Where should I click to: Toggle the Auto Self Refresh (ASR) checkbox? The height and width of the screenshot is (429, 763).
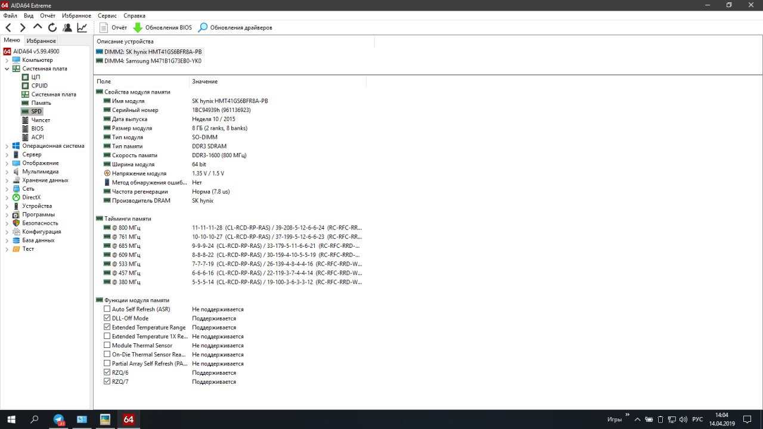coord(107,309)
